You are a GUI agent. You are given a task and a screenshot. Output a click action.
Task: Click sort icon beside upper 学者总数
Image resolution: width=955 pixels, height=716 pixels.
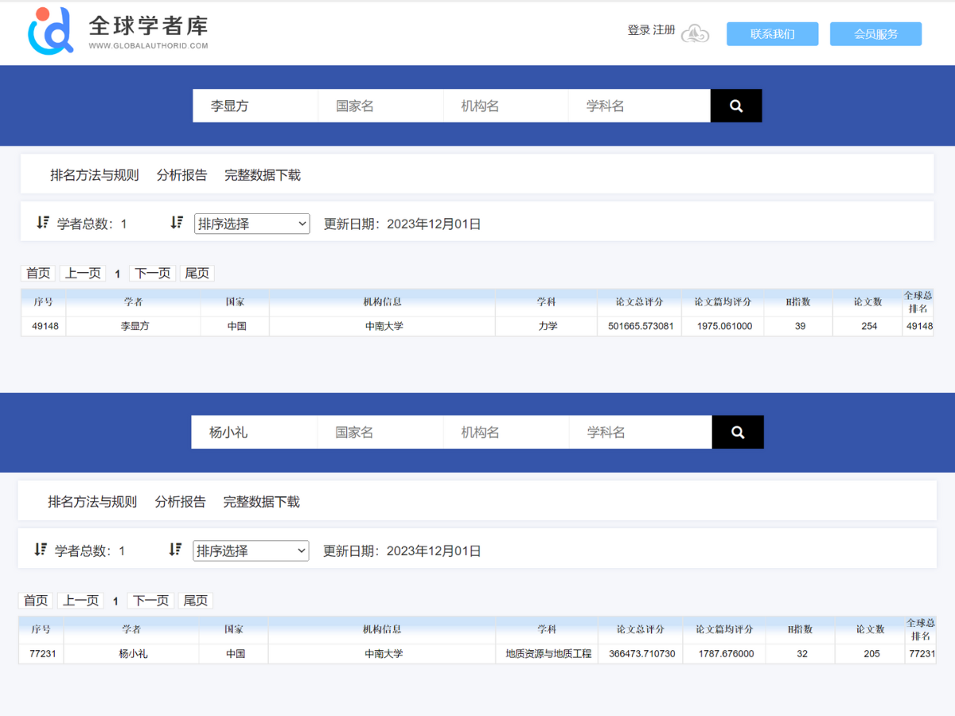43,223
